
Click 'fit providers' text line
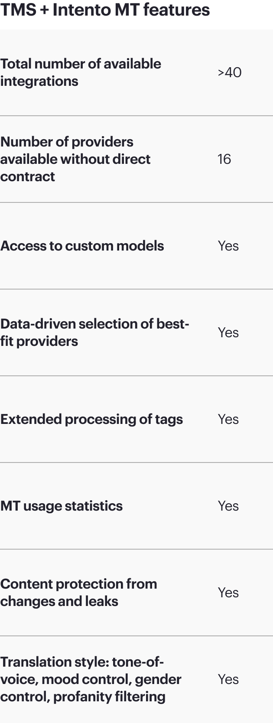tap(39, 341)
